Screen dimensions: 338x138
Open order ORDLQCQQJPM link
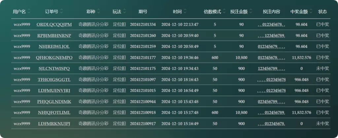tap(54, 24)
